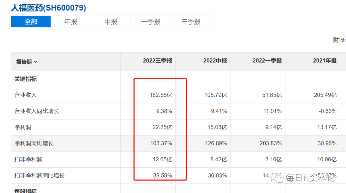346x193 pixels.
Task: Click the 关键指标 section label
Action: (x=26, y=79)
